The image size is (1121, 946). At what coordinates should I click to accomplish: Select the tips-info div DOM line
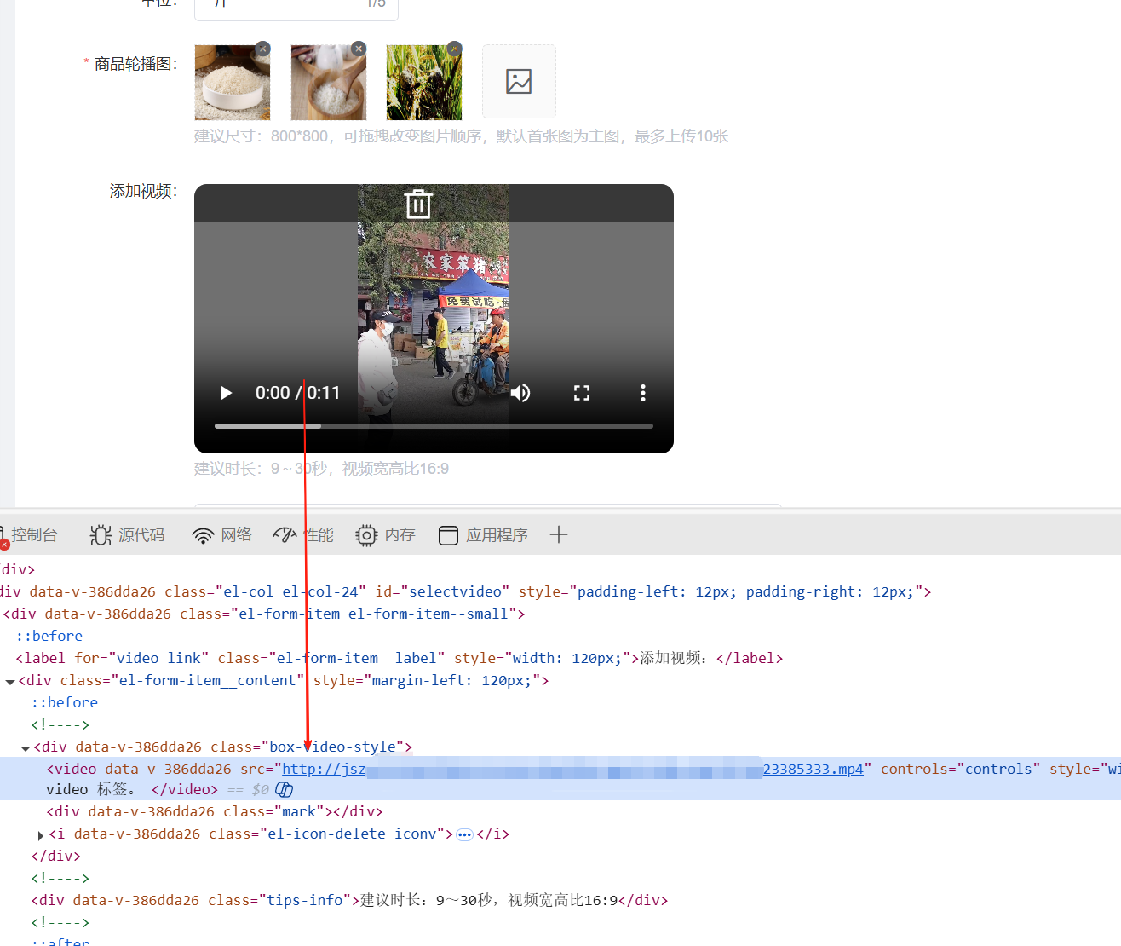(349, 900)
